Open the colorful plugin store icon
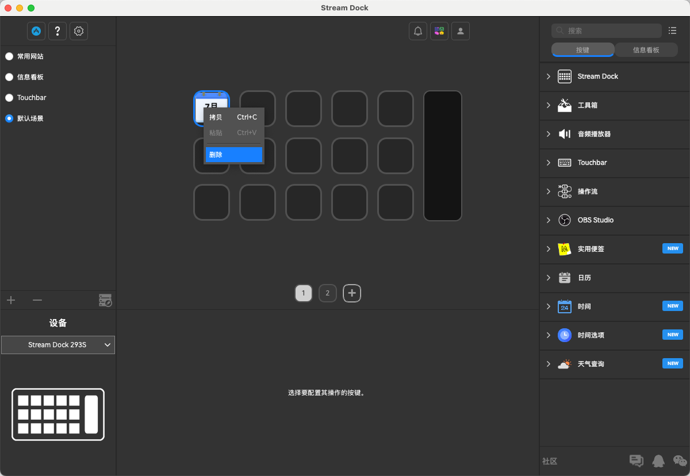Viewport: 690px width, 476px height. (439, 31)
